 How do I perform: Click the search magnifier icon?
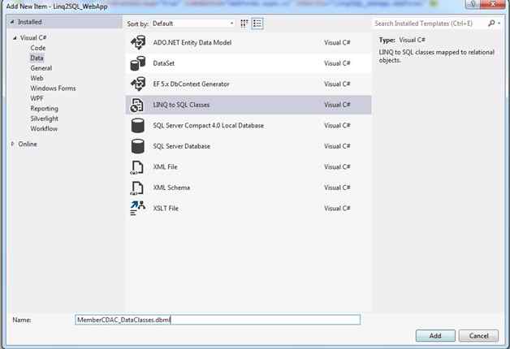click(x=491, y=23)
